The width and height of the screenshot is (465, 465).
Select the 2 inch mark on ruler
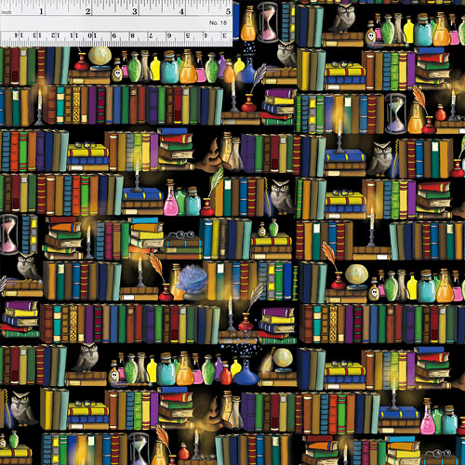(87, 12)
